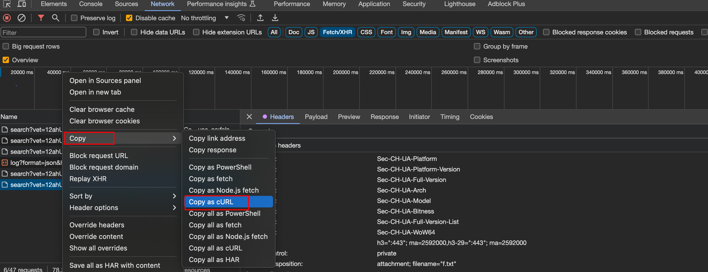The height and width of the screenshot is (272, 708).
Task: Toggle the red filter funnel icon
Action: coord(41,18)
